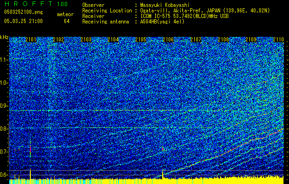Screen dimensions: 289x184
Task: Click the 2102 time marker
Action: pos(58,40)
